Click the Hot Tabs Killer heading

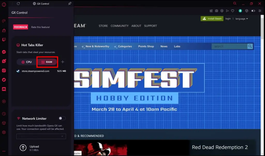point(32,45)
